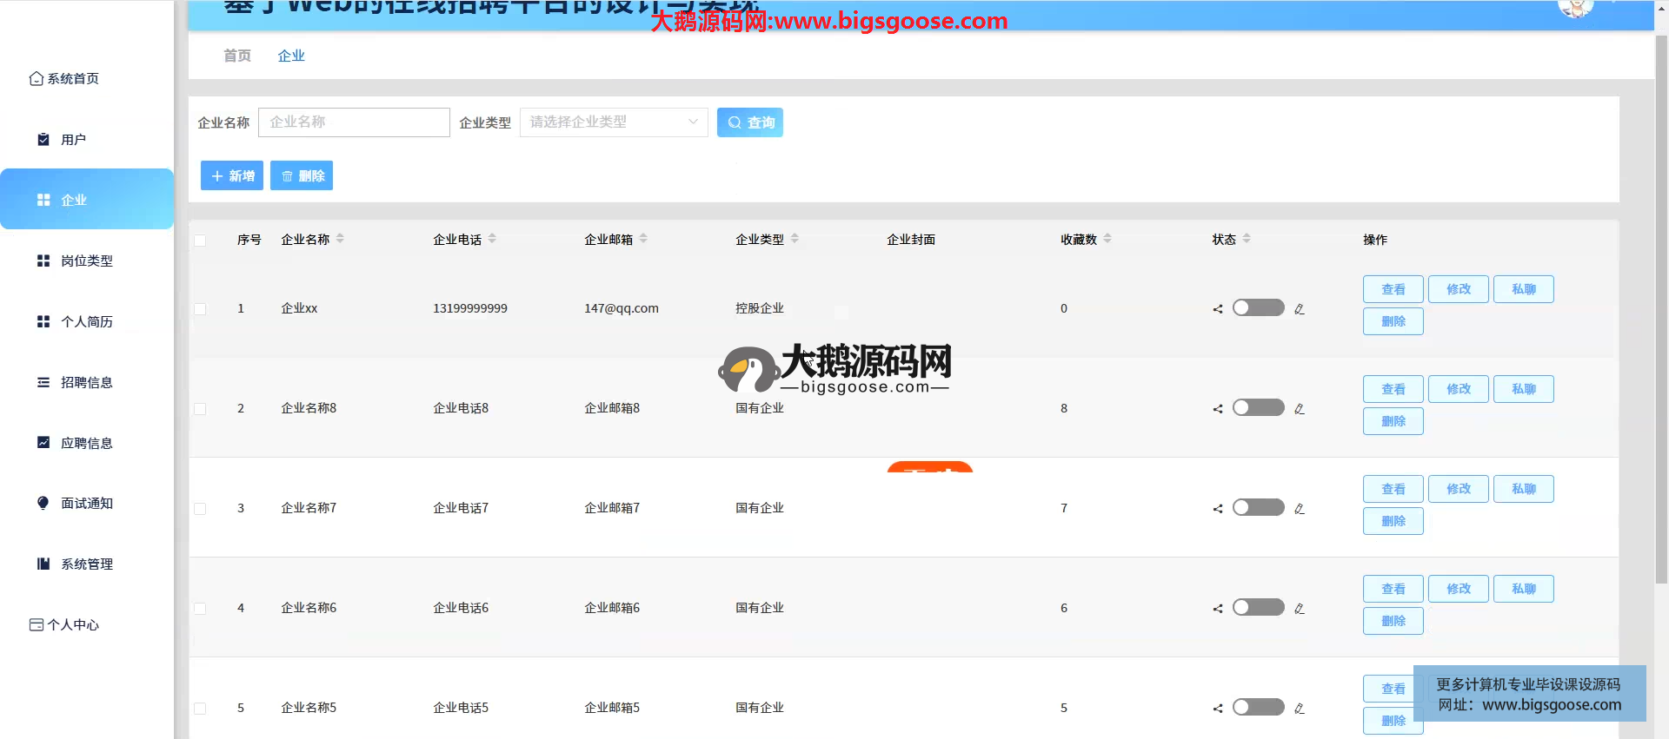Viewport: 1669px width, 739px height.
Task: Click the 新增 add button
Action: [232, 176]
